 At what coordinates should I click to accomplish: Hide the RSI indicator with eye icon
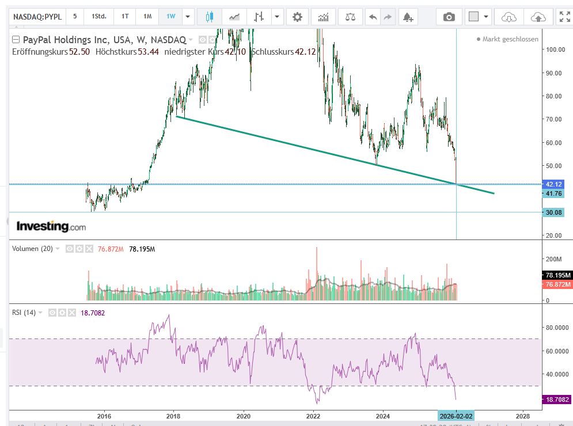click(52, 313)
